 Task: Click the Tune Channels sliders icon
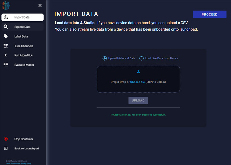(6, 46)
